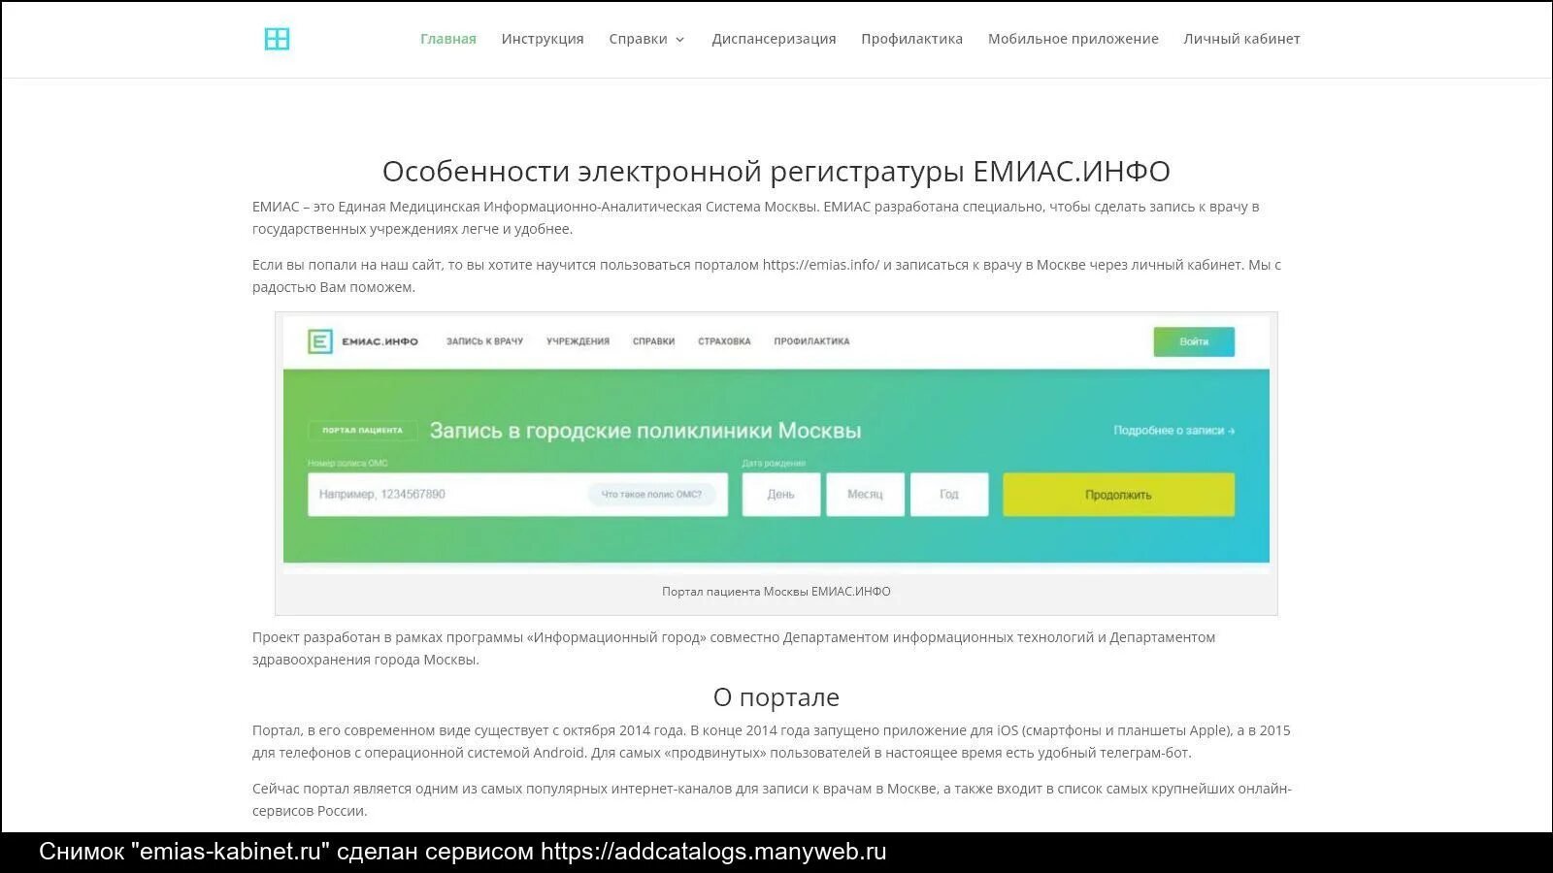
Task: Click Учреждения in the portal screenshot
Action: pos(578,341)
